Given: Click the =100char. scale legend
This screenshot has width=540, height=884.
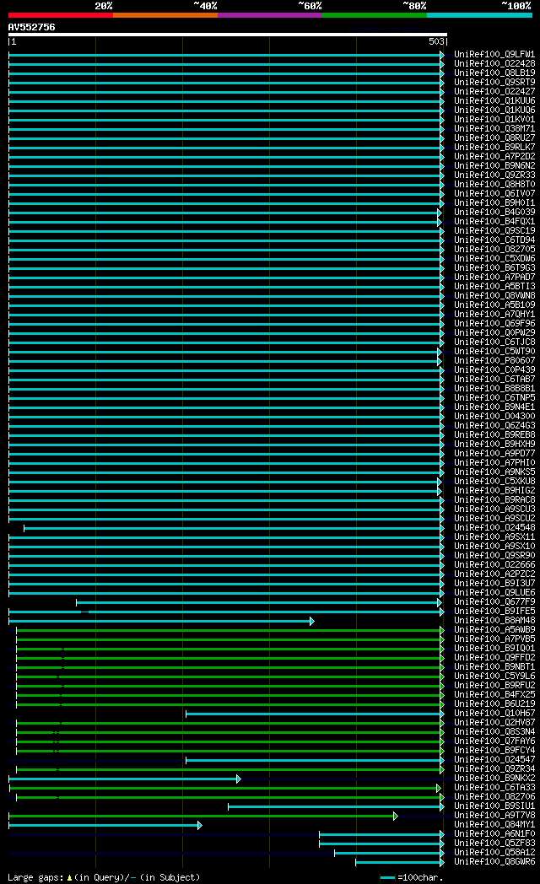Looking at the screenshot, I should [x=412, y=877].
